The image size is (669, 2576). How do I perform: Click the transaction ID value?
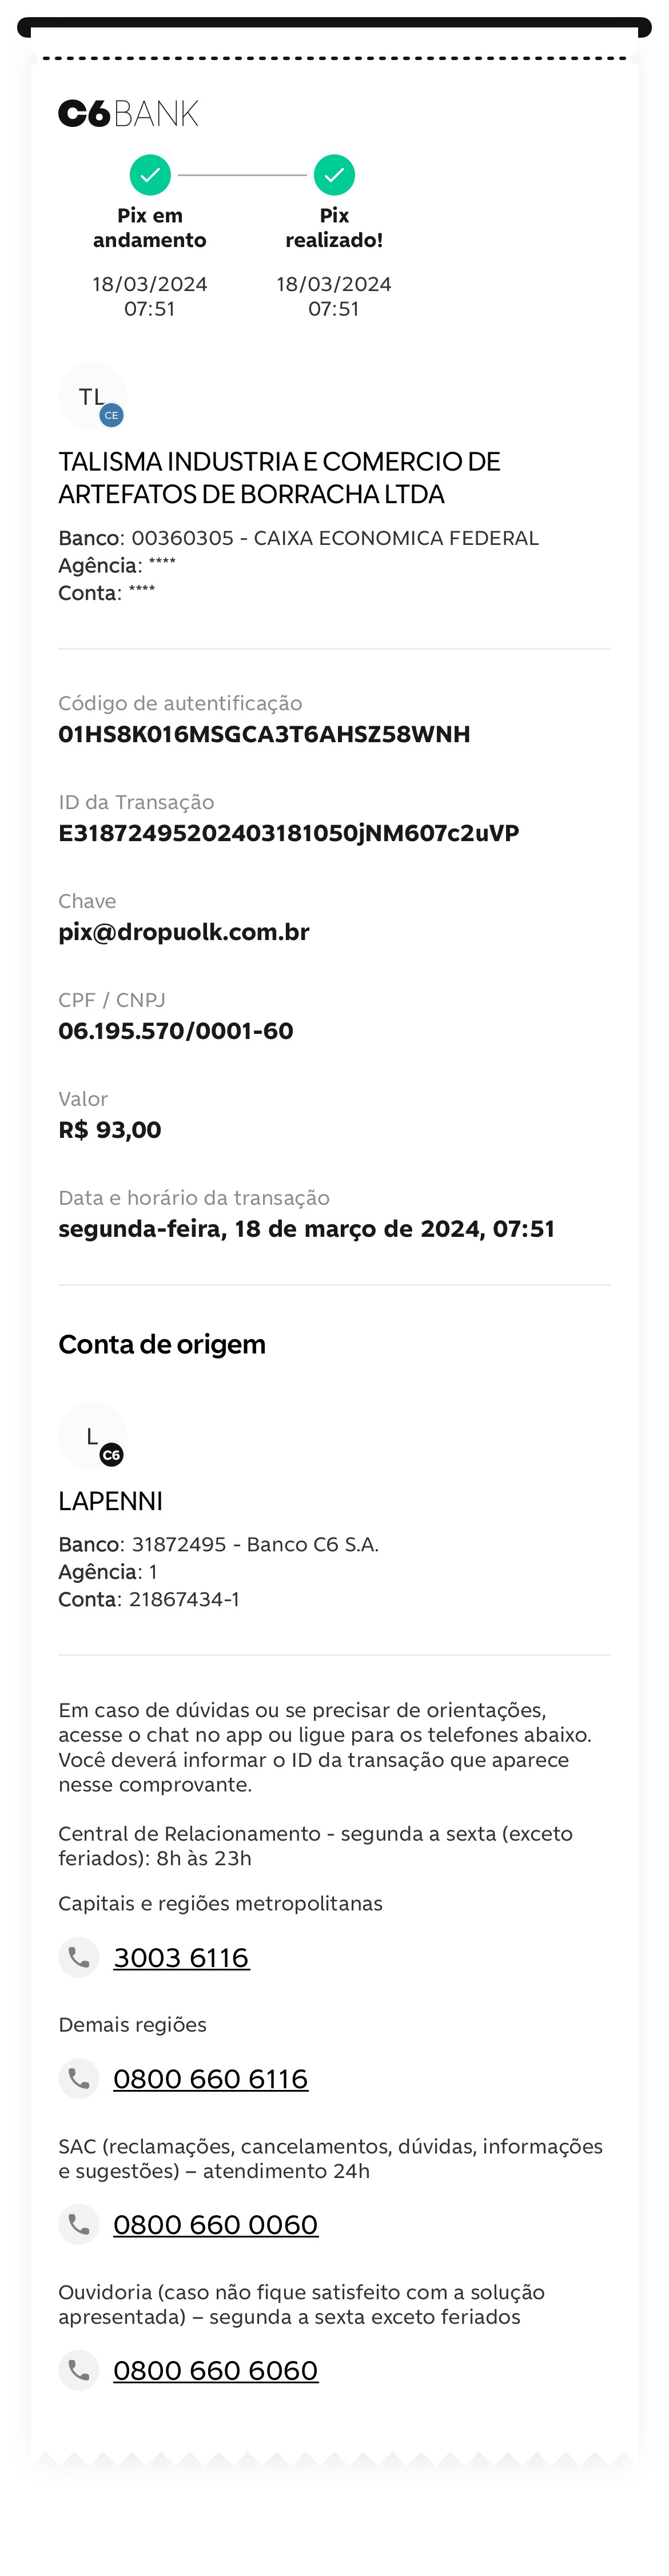(x=288, y=833)
